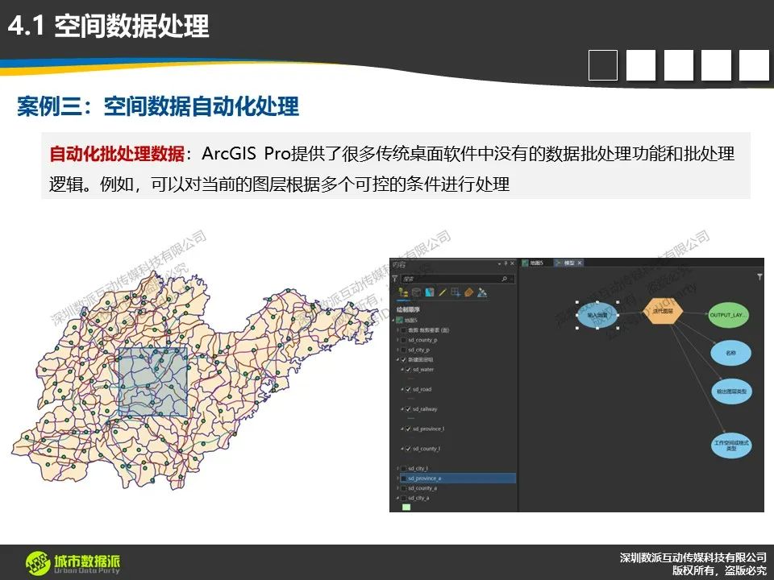Select the sd_water layer name
This screenshot has height=580, width=774.
[x=423, y=370]
